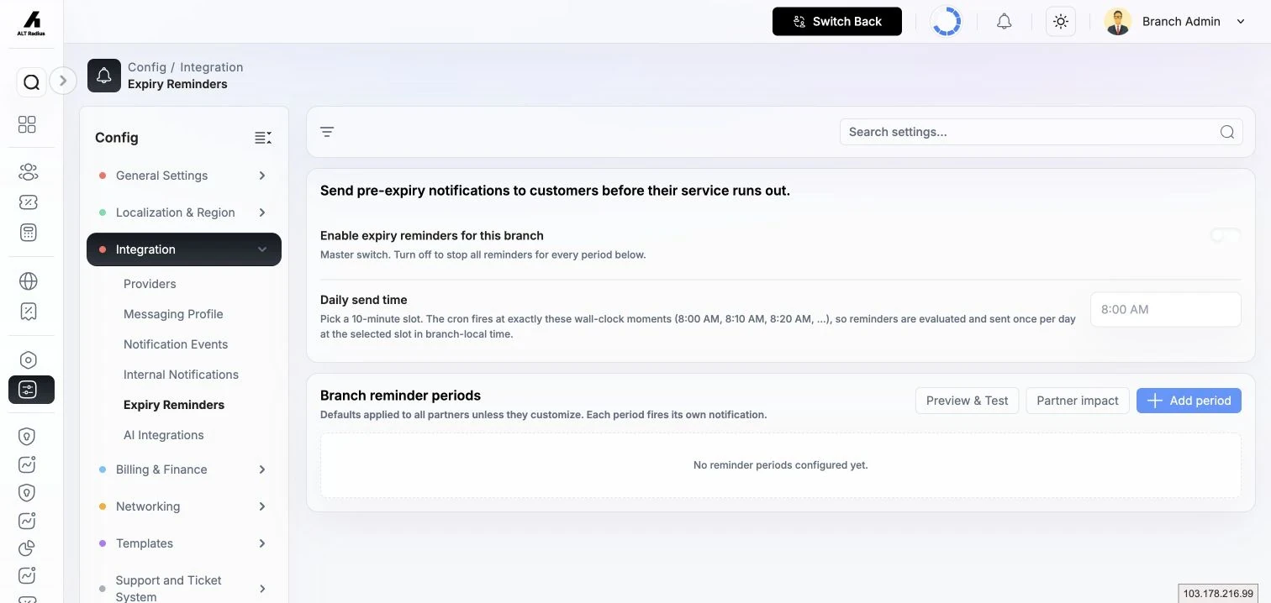Open Partner impact
1271x603 pixels.
(x=1078, y=401)
